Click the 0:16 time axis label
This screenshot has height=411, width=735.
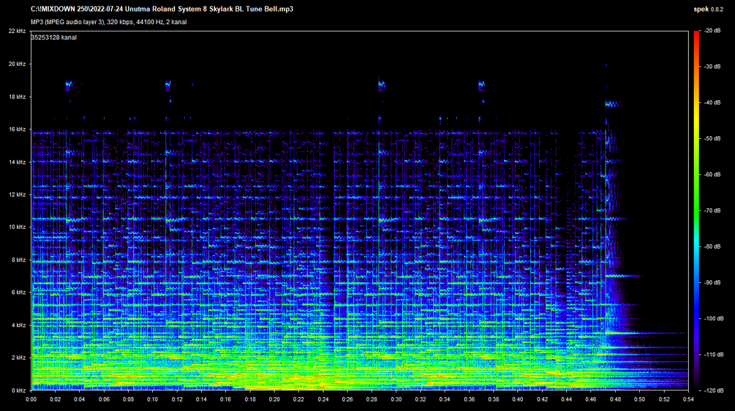(x=225, y=399)
